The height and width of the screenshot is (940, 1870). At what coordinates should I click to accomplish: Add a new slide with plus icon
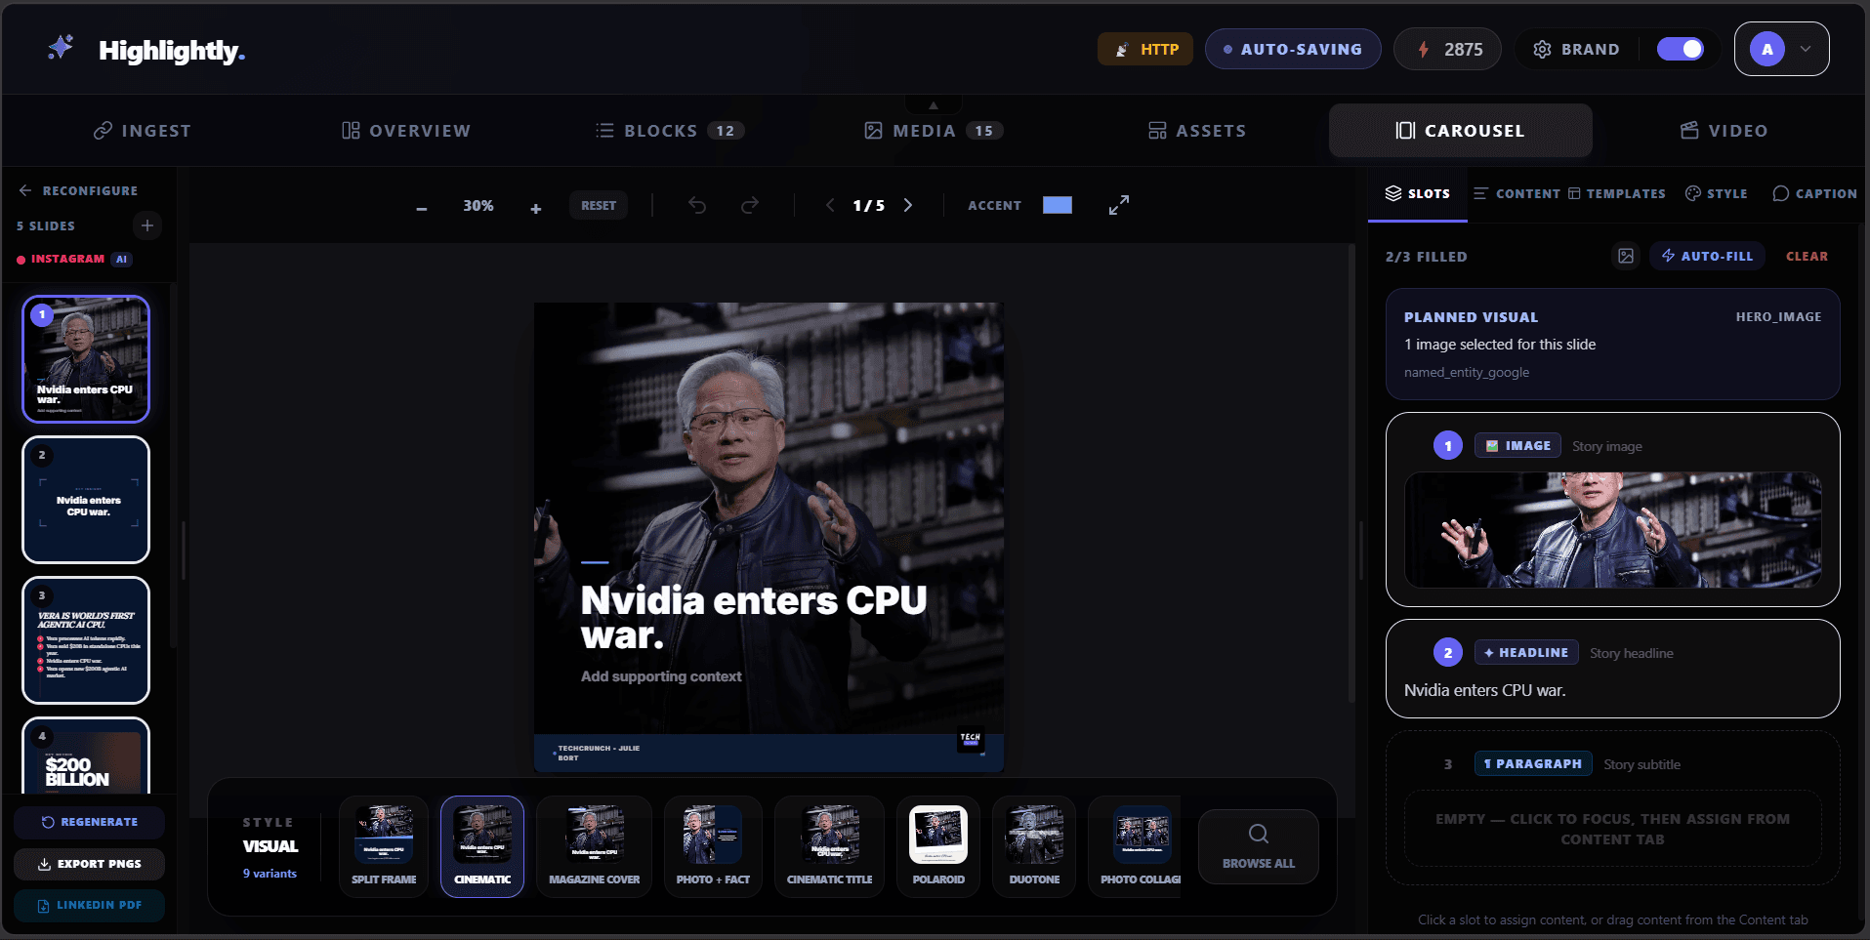click(x=147, y=225)
